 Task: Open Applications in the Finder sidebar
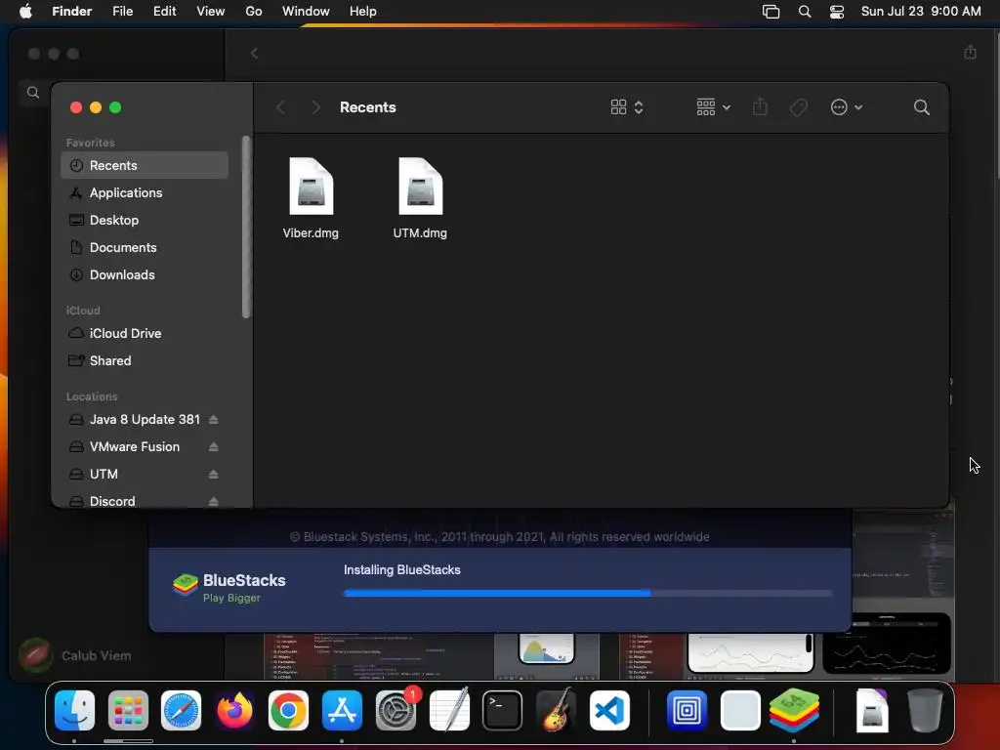coord(145,192)
